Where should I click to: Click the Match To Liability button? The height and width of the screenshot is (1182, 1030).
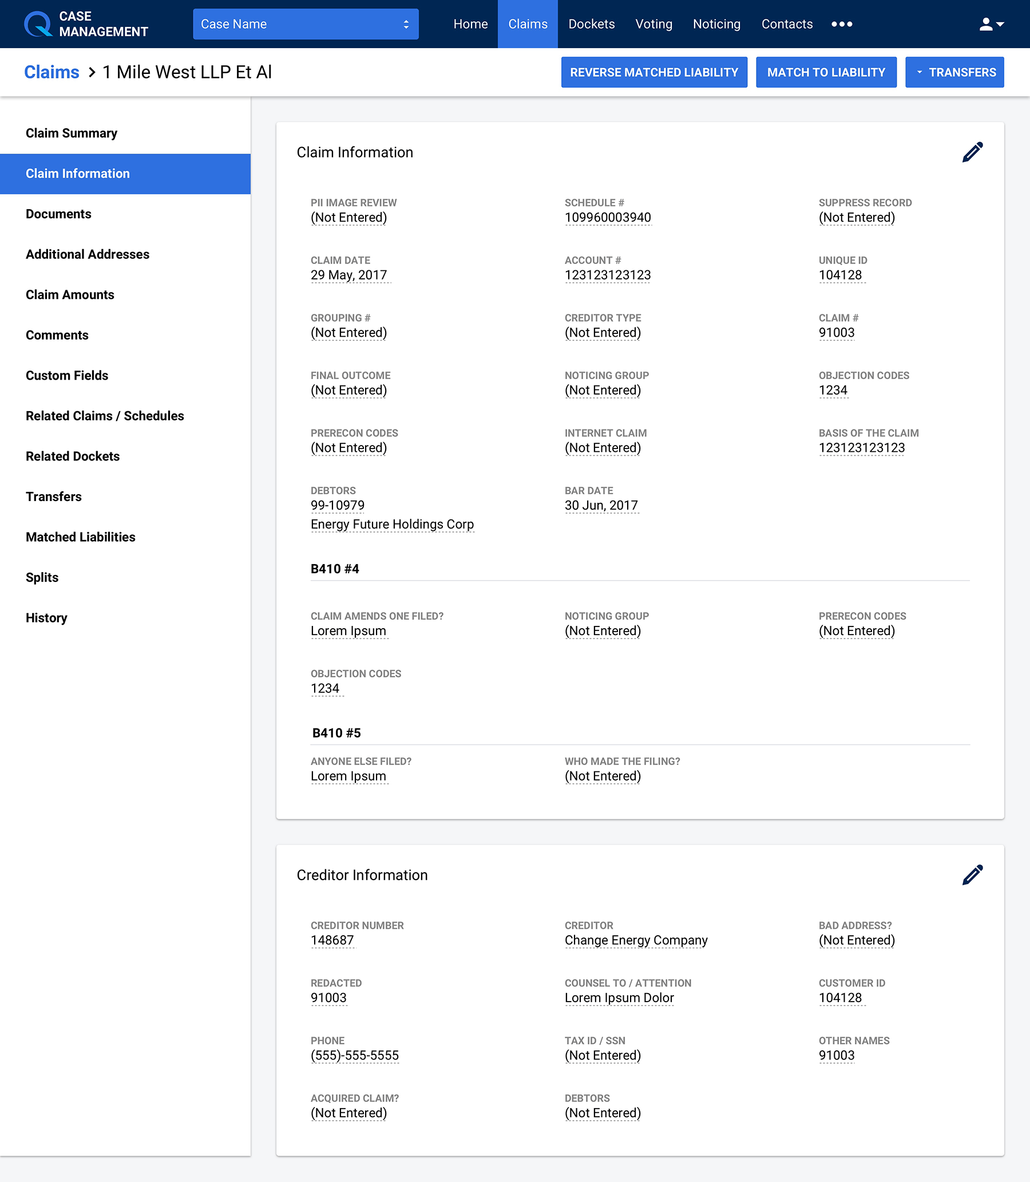pyautogui.click(x=825, y=73)
